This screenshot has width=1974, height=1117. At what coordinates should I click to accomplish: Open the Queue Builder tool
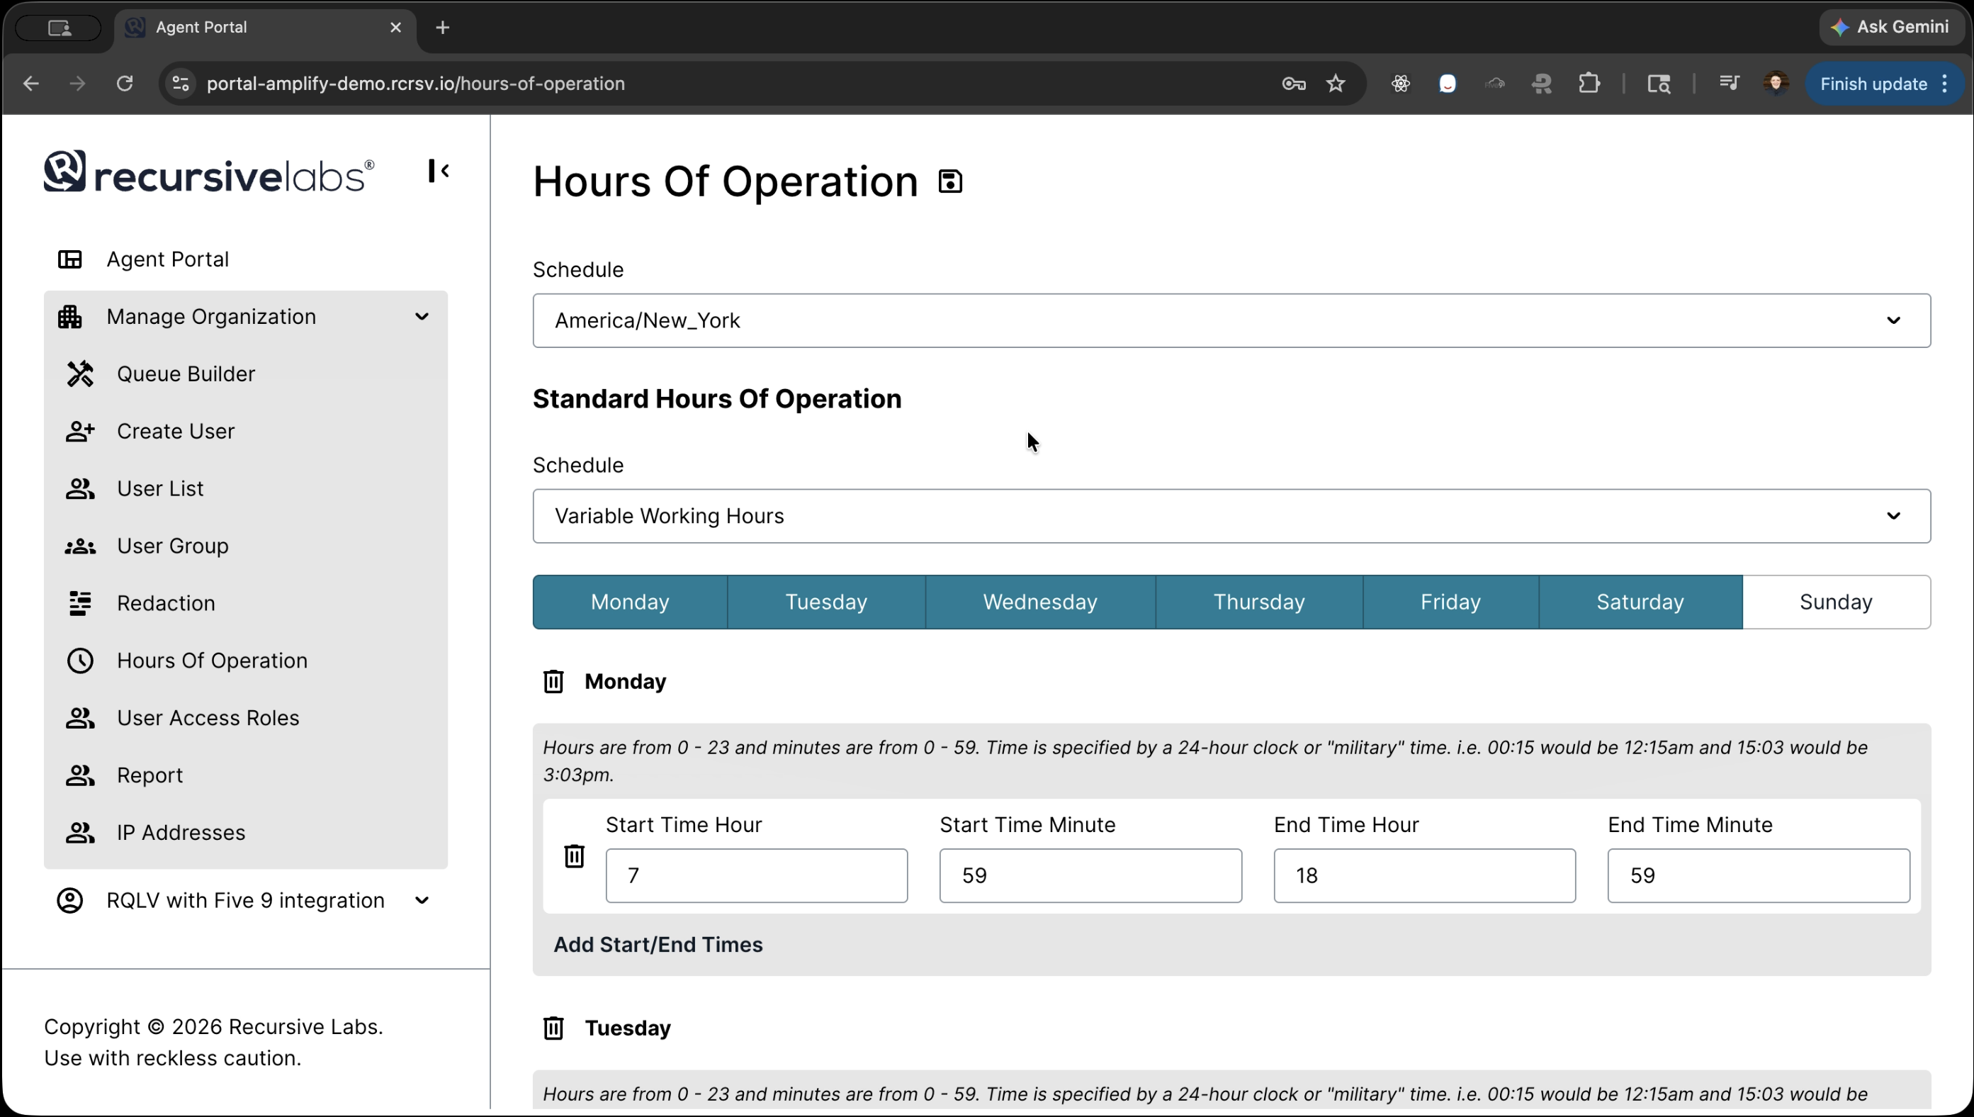coord(187,374)
